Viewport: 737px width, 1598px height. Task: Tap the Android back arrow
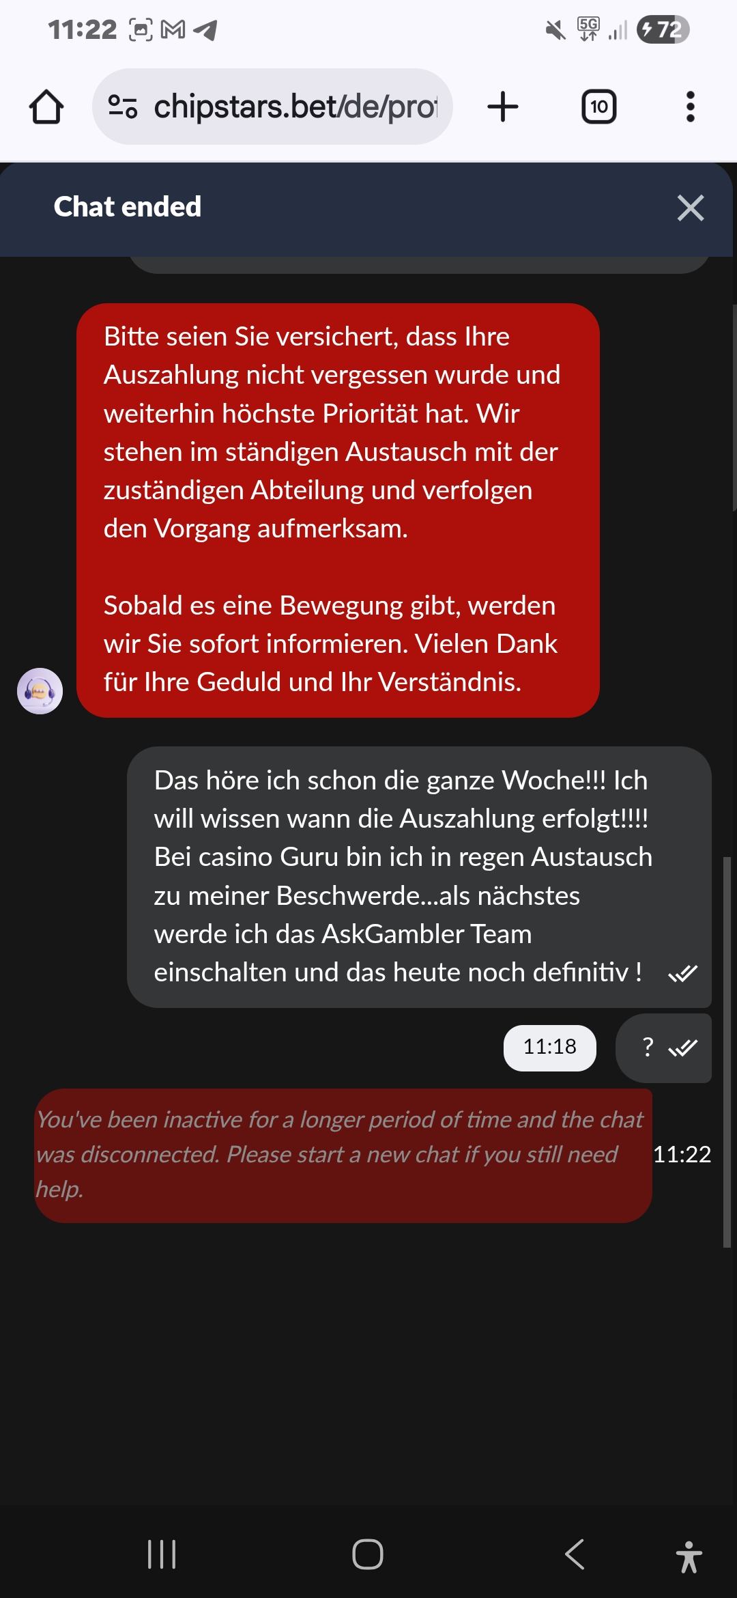(575, 1554)
